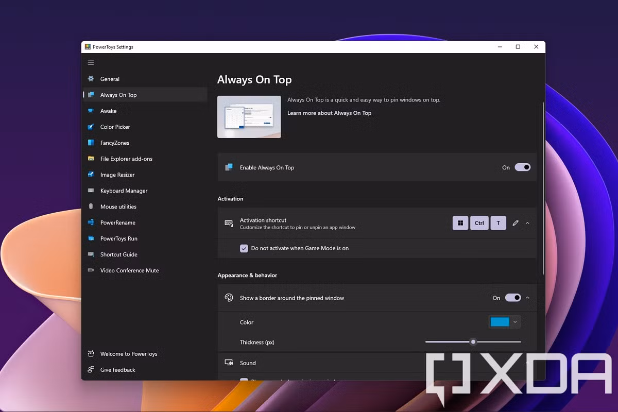Click the pencil icon to edit shortcut
Viewport: 618px width, 412px height.
coord(515,223)
